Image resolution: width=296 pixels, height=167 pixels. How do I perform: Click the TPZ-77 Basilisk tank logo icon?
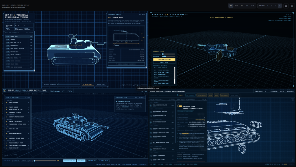[5, 91]
